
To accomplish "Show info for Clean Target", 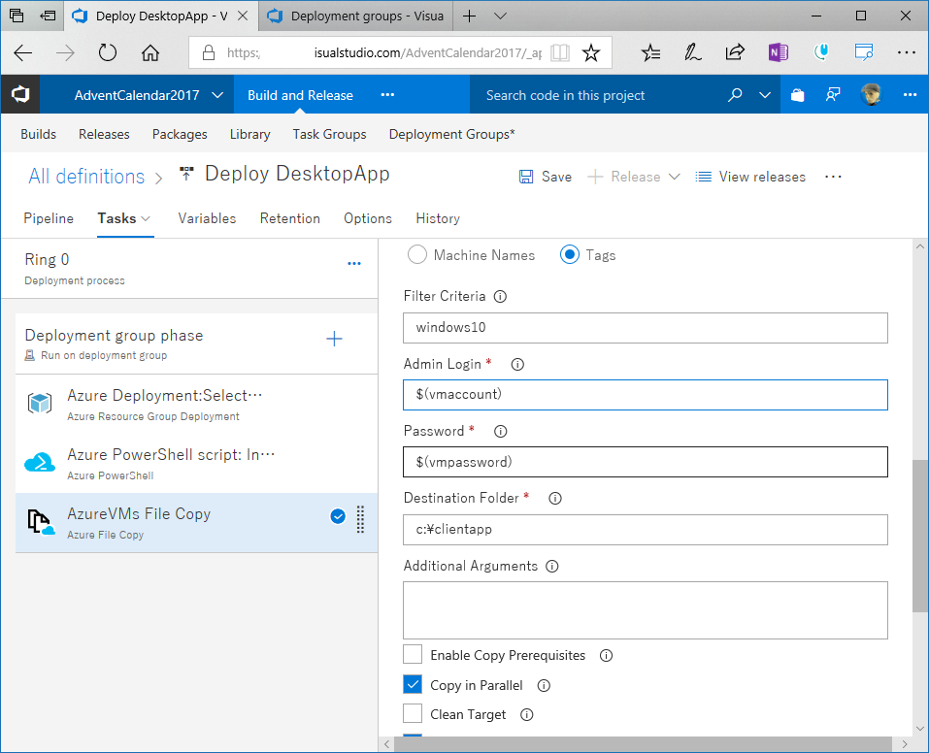I will pyautogui.click(x=527, y=714).
